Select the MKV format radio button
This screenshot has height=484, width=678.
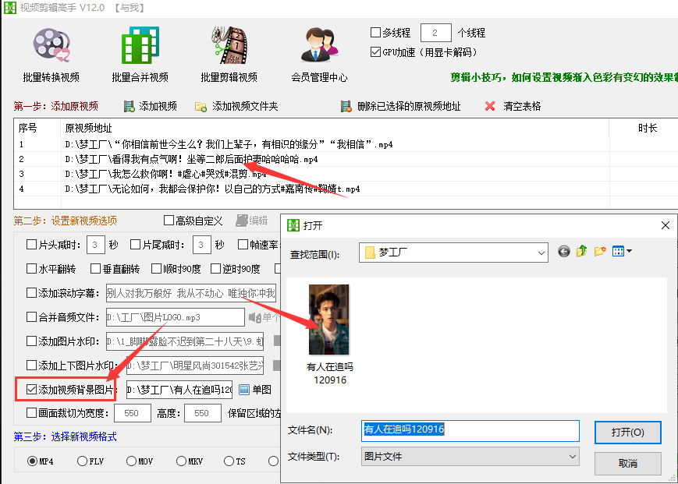pyautogui.click(x=181, y=461)
